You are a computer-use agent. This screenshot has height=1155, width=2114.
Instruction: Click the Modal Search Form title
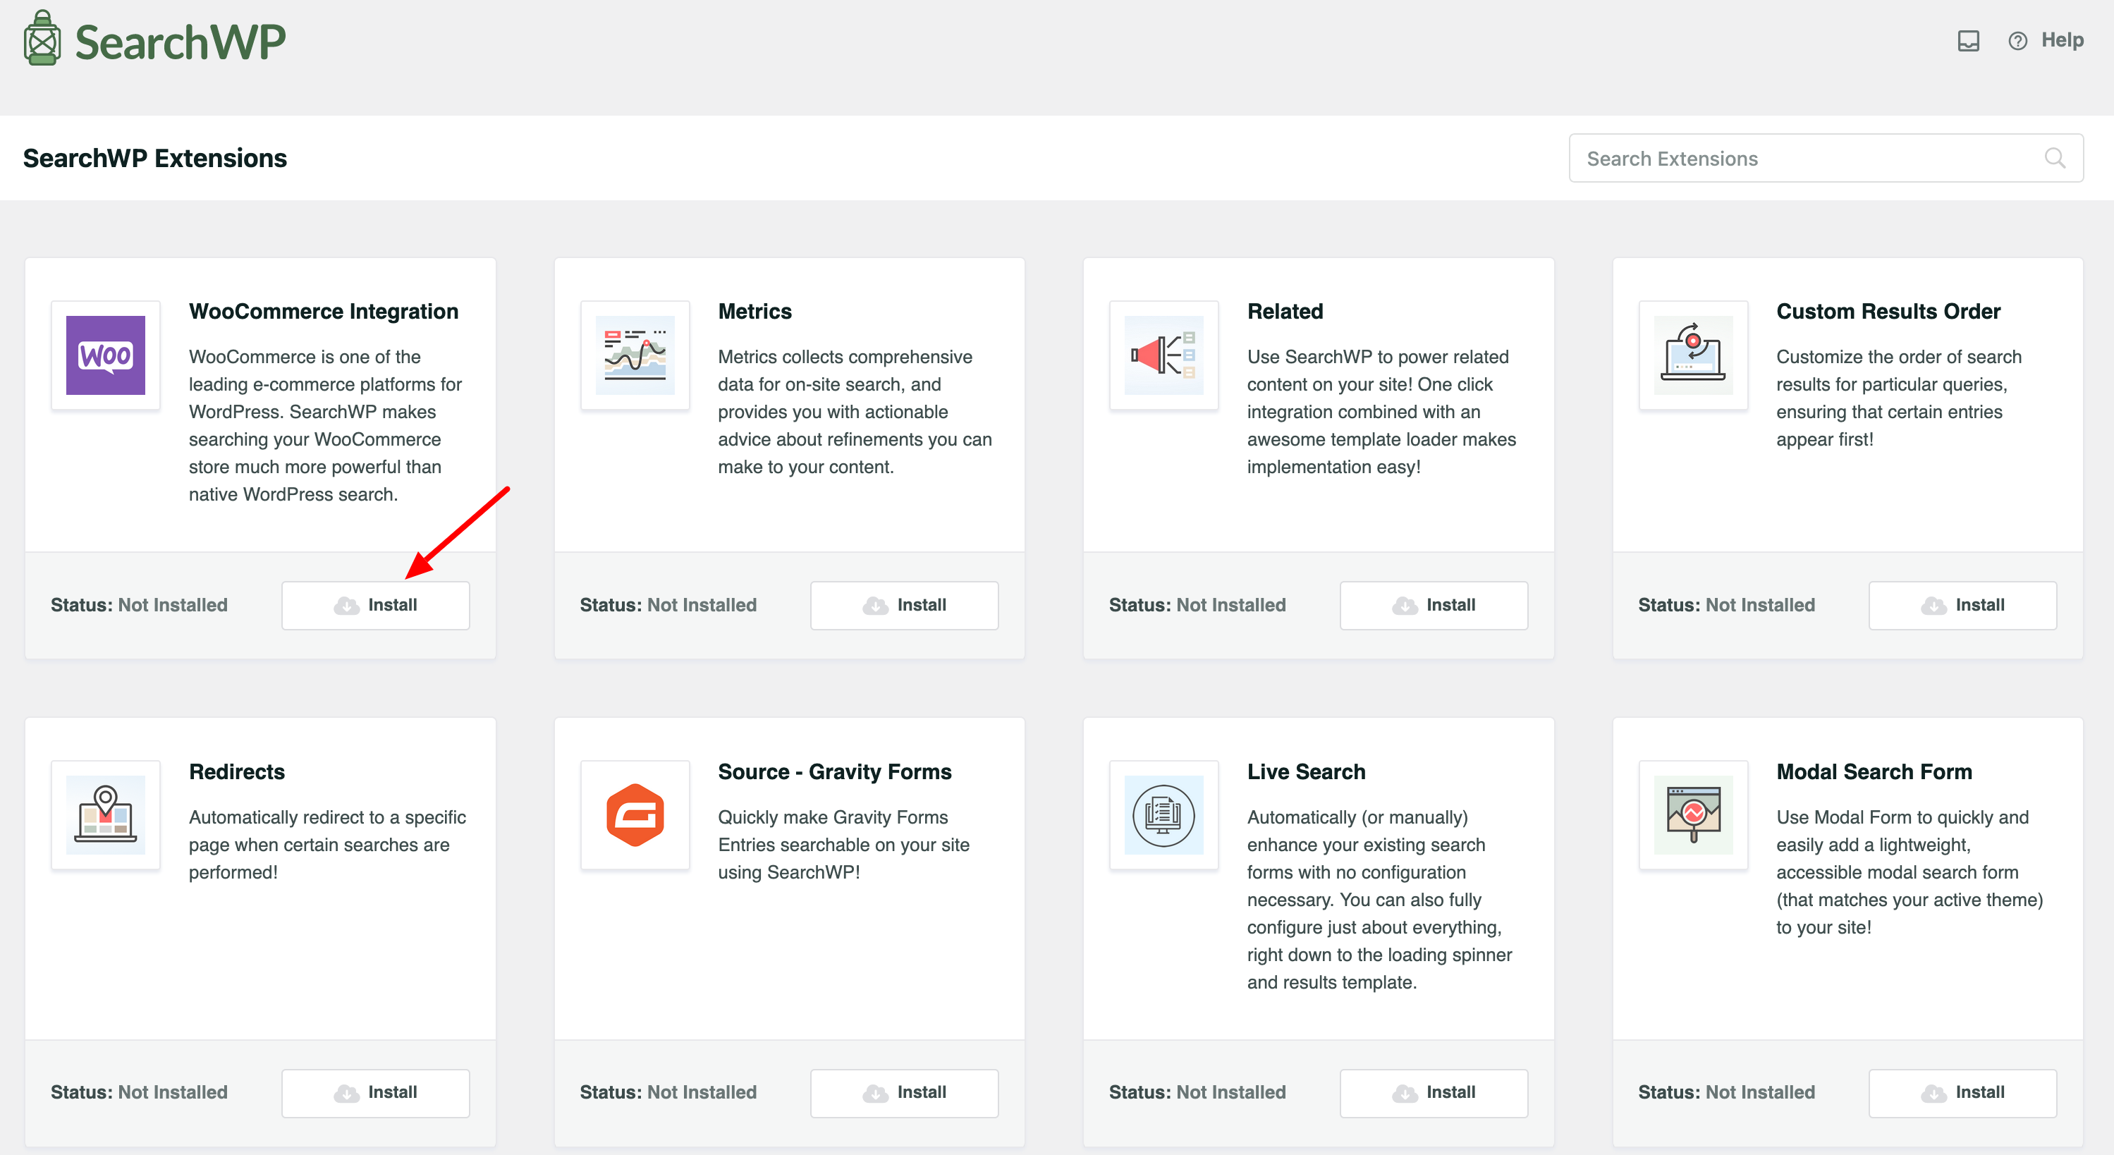(1874, 771)
